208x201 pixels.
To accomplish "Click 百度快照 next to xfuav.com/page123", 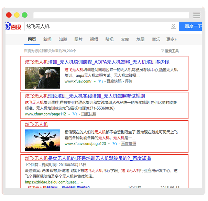I will pyautogui.click(x=129, y=144).
